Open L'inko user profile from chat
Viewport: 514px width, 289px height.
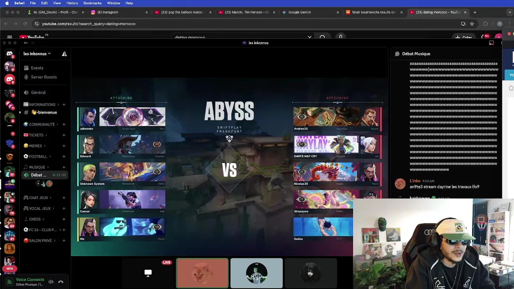(x=415, y=181)
